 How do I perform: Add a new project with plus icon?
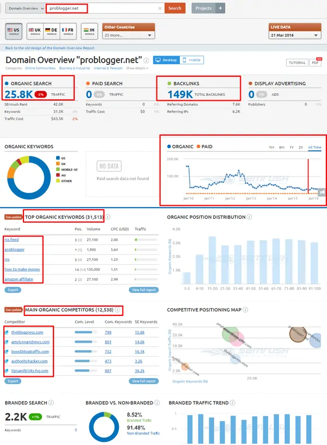[x=221, y=8]
